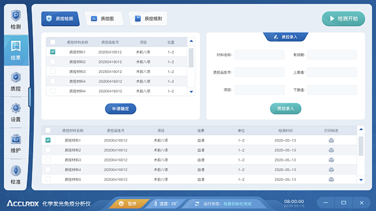Go to the 质控 sidebar section

point(15,82)
